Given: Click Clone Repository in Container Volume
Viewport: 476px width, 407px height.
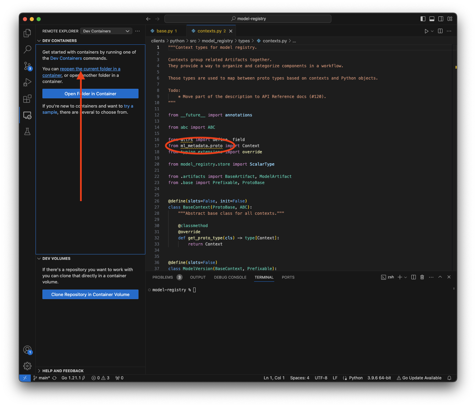Looking at the screenshot, I should point(90,294).
